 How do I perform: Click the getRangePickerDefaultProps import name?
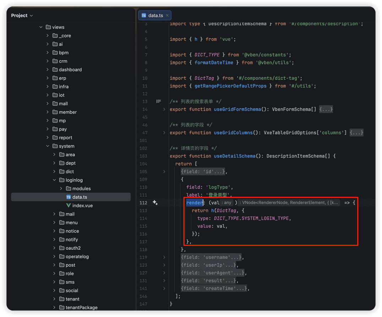click(x=230, y=86)
